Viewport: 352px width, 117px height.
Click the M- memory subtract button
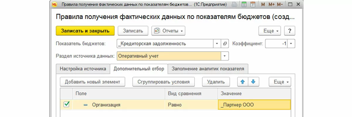click(x=280, y=5)
